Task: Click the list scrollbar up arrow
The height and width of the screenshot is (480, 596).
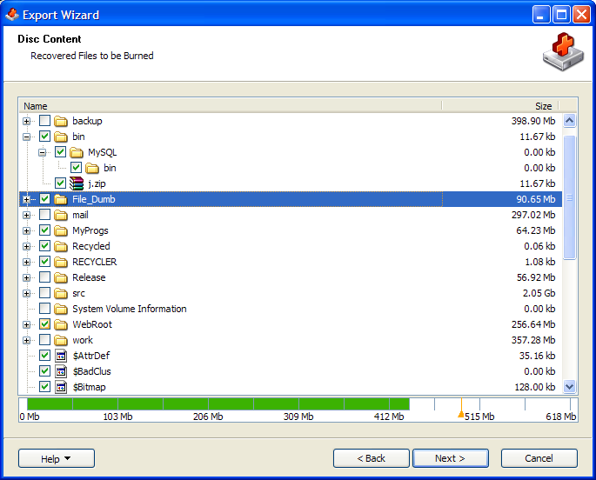Action: click(569, 121)
